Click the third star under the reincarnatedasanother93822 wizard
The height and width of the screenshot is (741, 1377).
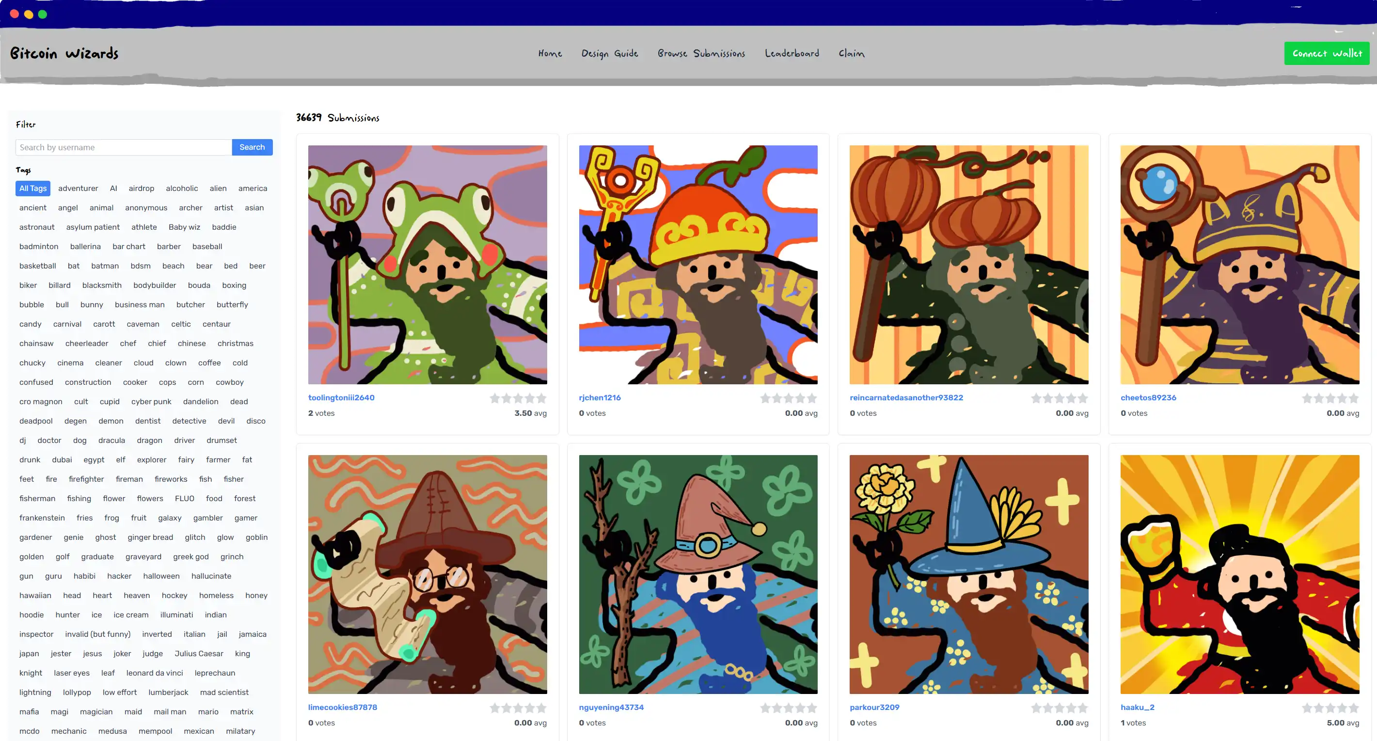1060,398
